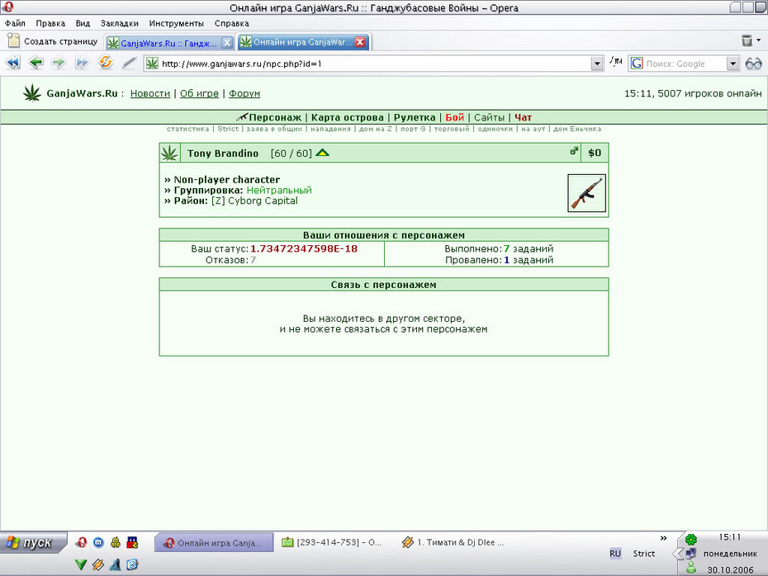Expand the address bar history dropdown

596,64
